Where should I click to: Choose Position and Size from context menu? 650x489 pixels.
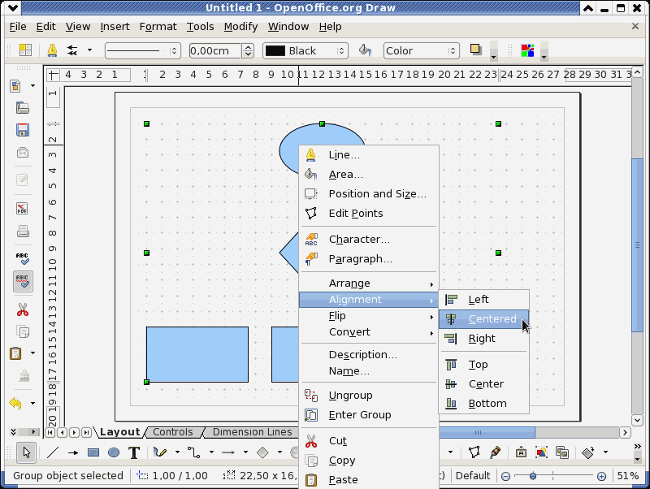tap(368, 194)
